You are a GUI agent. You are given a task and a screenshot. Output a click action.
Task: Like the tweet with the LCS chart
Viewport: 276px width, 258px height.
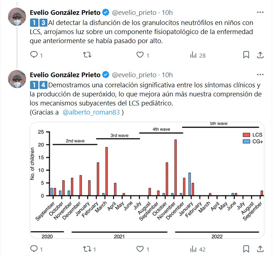point(140,249)
